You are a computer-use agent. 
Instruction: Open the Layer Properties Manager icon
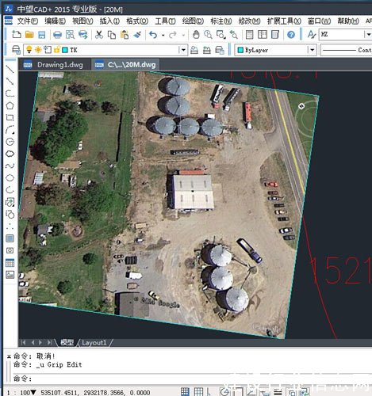[16, 50]
